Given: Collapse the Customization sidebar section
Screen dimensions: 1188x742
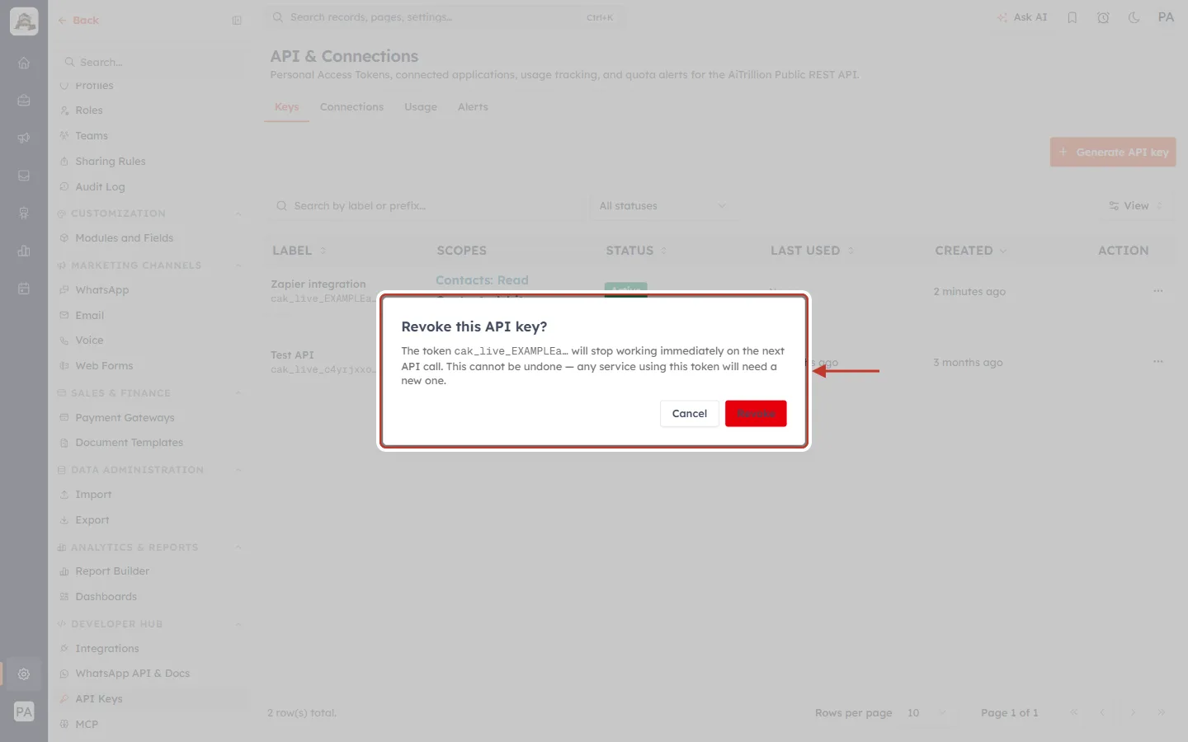Looking at the screenshot, I should pos(238,214).
